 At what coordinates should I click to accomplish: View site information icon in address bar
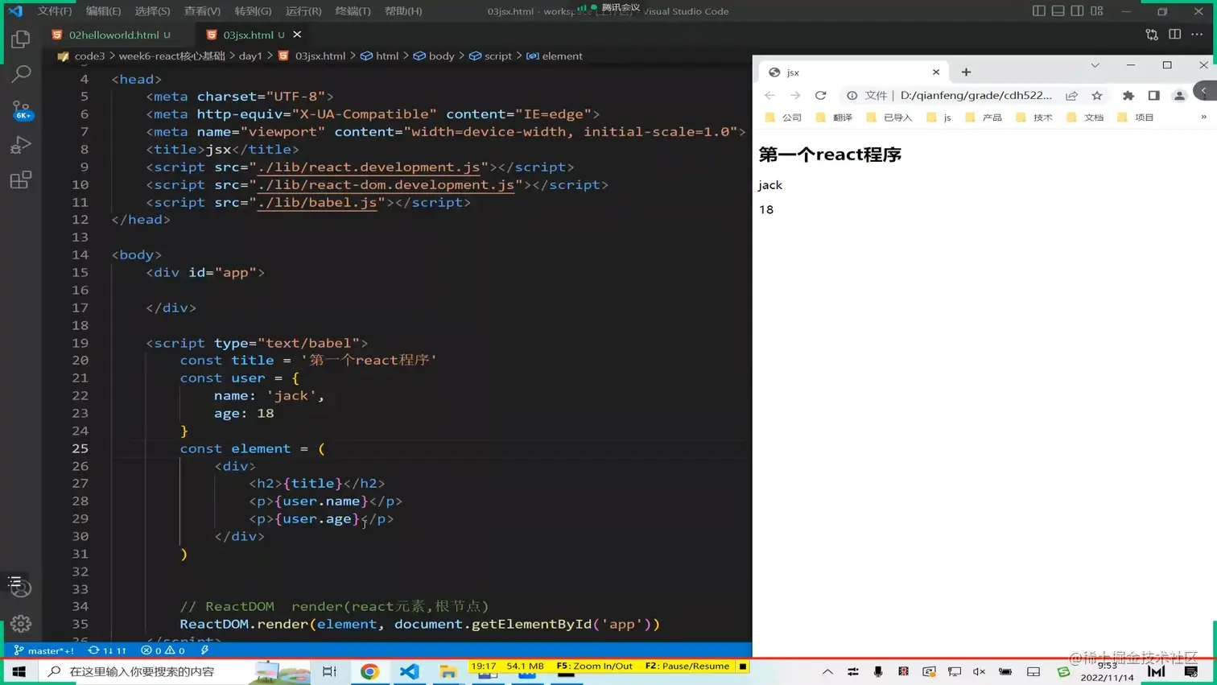click(852, 96)
